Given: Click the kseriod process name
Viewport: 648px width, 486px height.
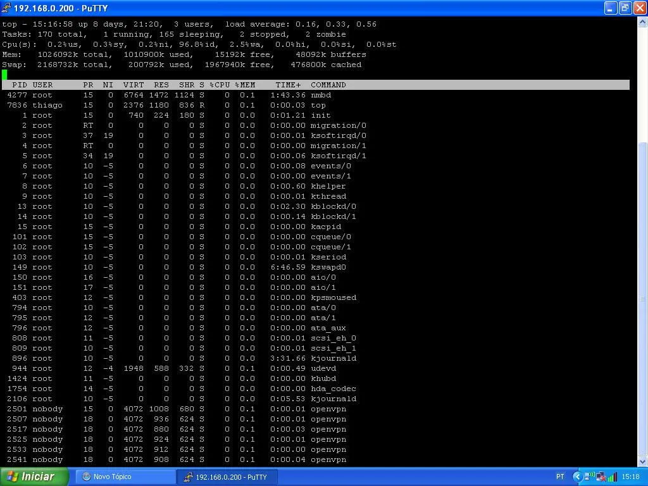Looking at the screenshot, I should point(328,257).
